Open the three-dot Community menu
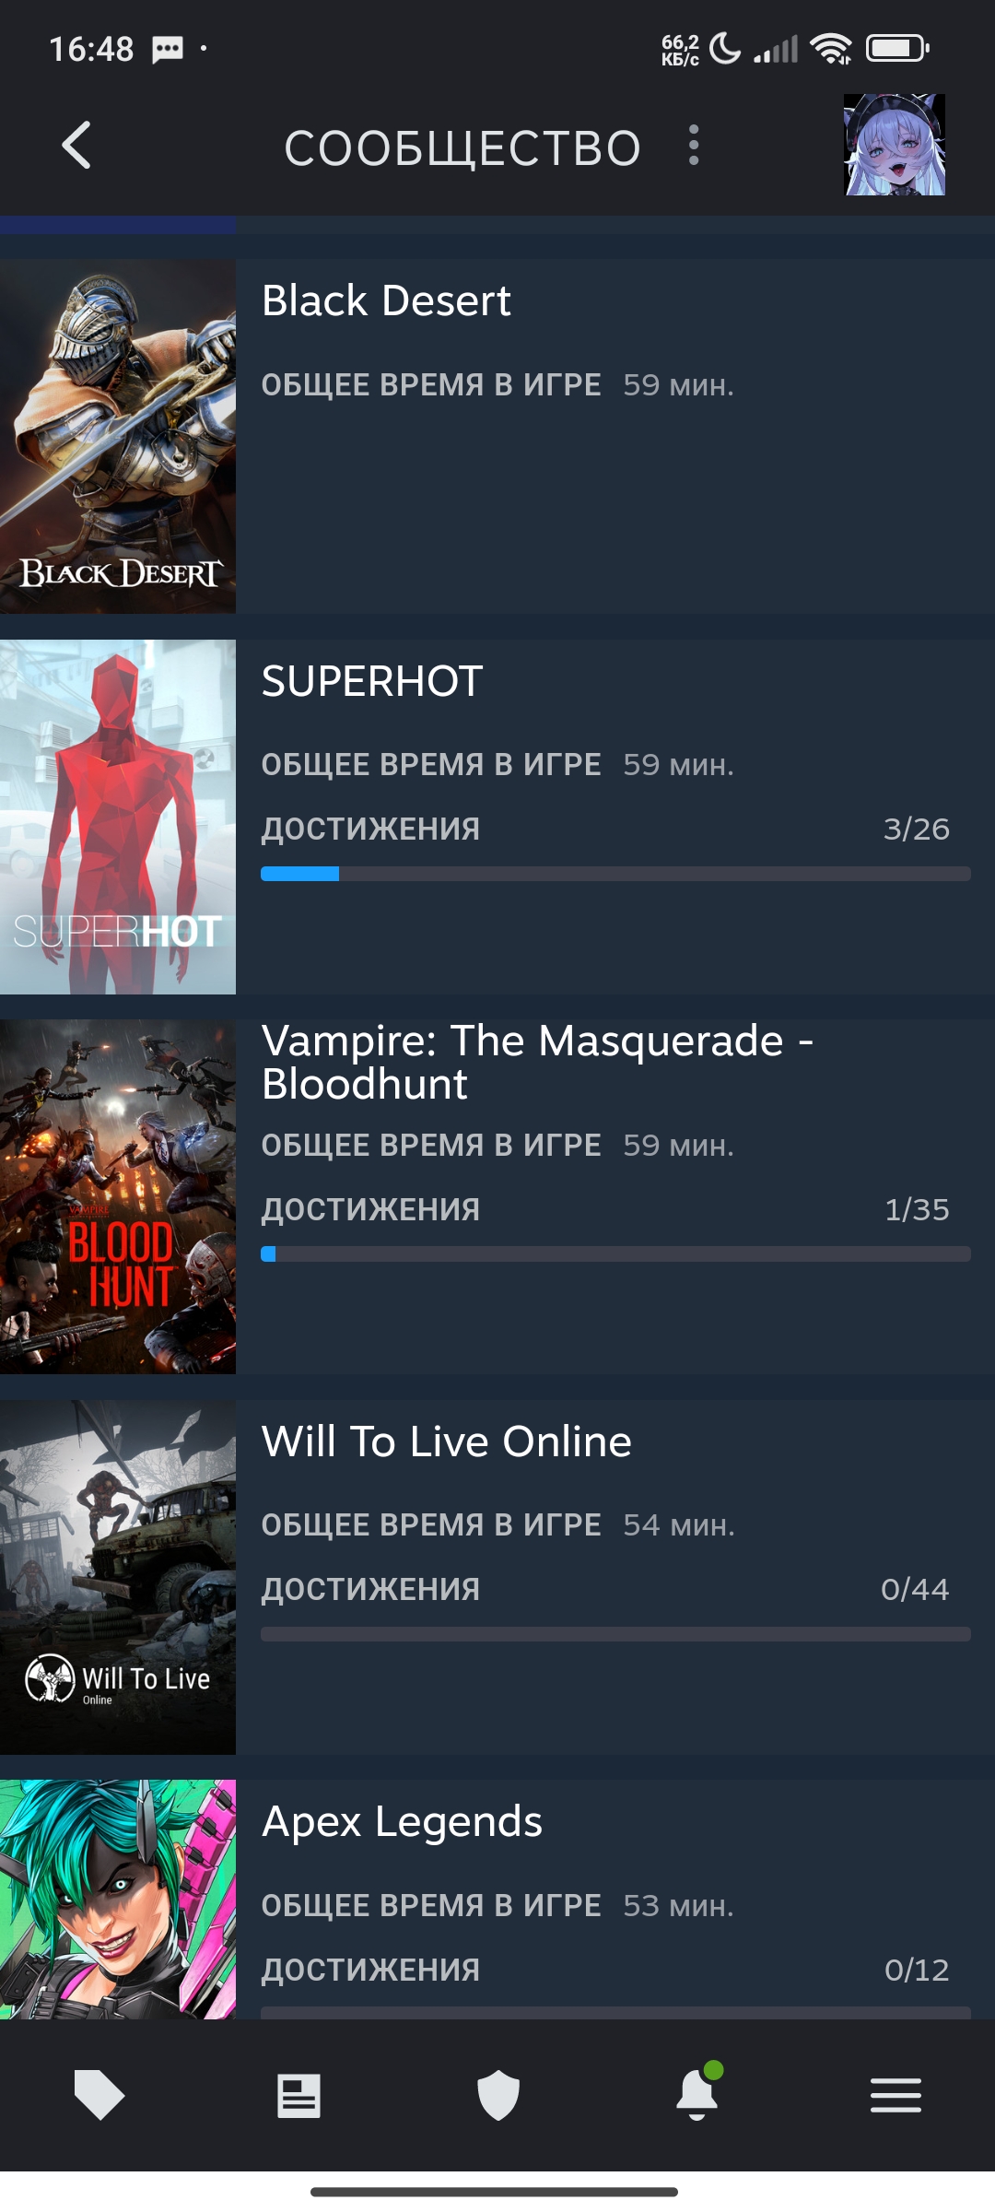 point(694,146)
